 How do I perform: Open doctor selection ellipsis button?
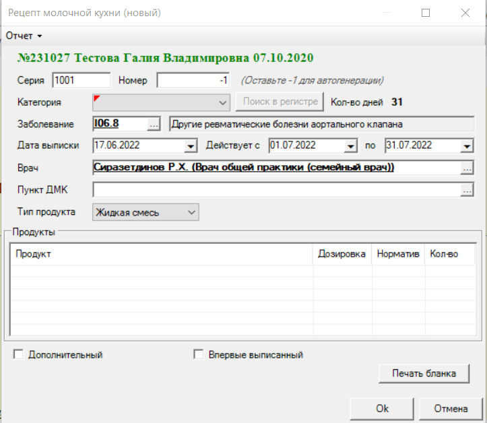click(467, 168)
